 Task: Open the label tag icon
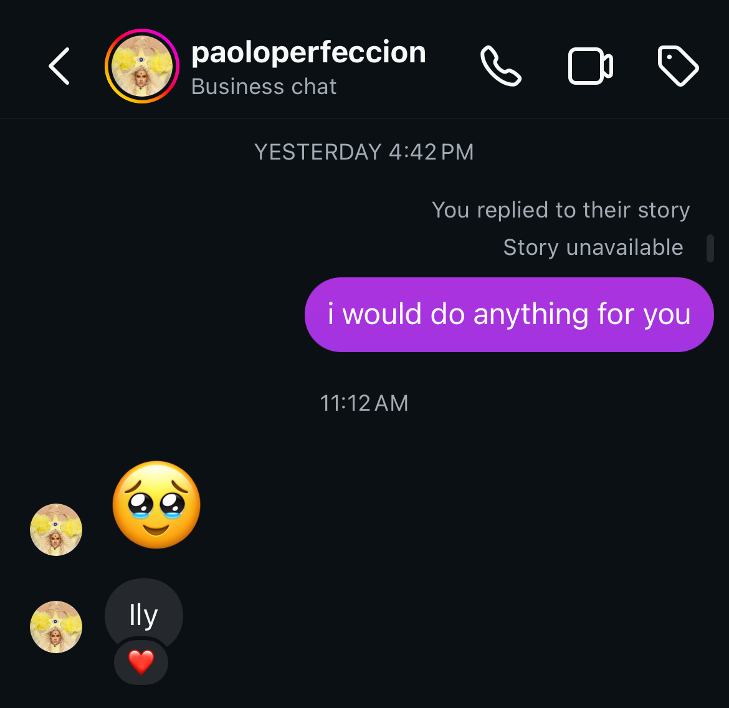[x=678, y=66]
